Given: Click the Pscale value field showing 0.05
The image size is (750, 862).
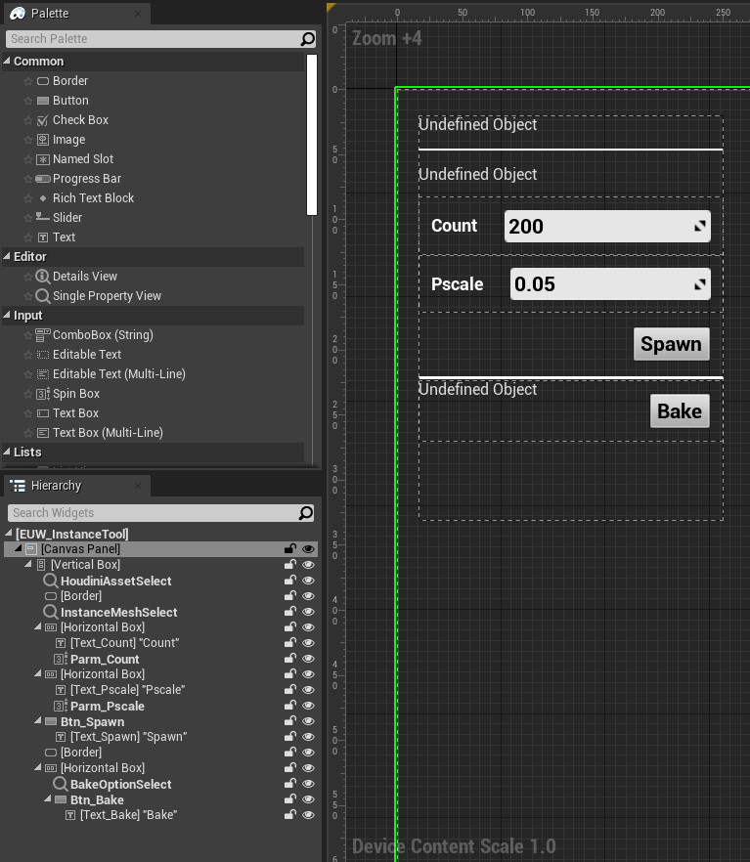Looking at the screenshot, I should 610,284.
